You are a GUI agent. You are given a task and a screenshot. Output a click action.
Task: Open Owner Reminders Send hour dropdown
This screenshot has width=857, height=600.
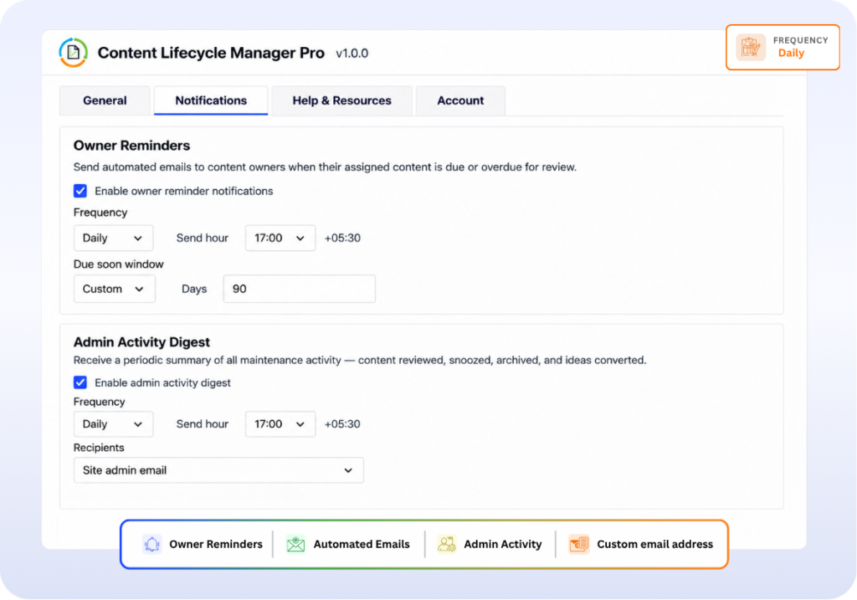pos(280,238)
